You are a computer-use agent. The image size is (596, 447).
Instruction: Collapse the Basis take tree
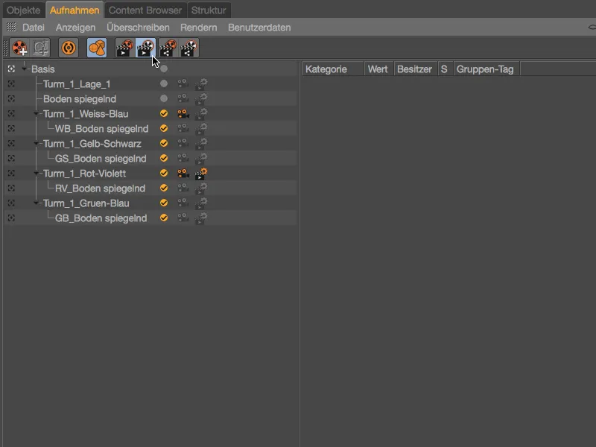pyautogui.click(x=24, y=69)
